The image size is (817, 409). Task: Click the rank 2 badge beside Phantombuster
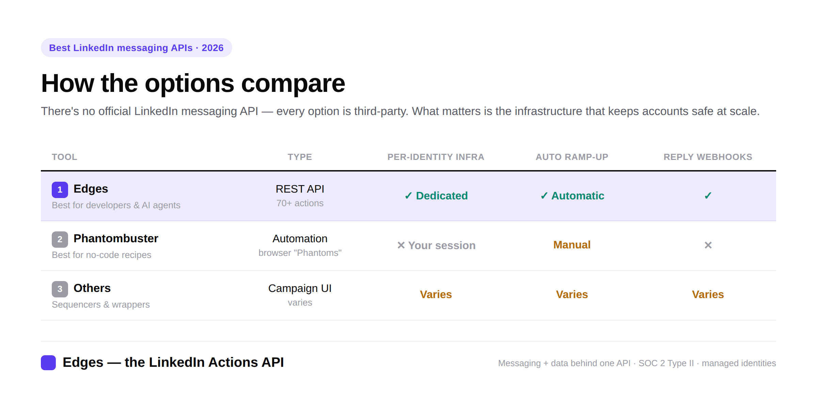(x=60, y=239)
